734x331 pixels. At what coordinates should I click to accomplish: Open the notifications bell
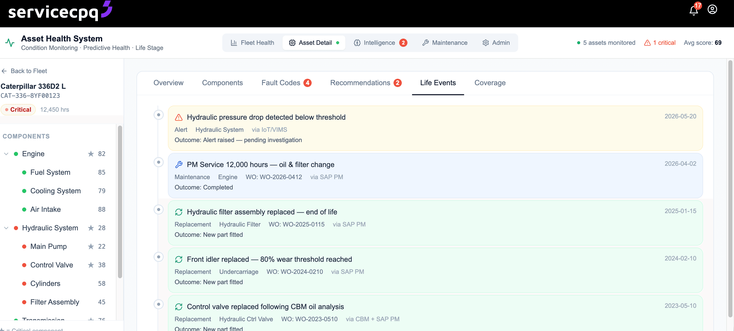[694, 11]
